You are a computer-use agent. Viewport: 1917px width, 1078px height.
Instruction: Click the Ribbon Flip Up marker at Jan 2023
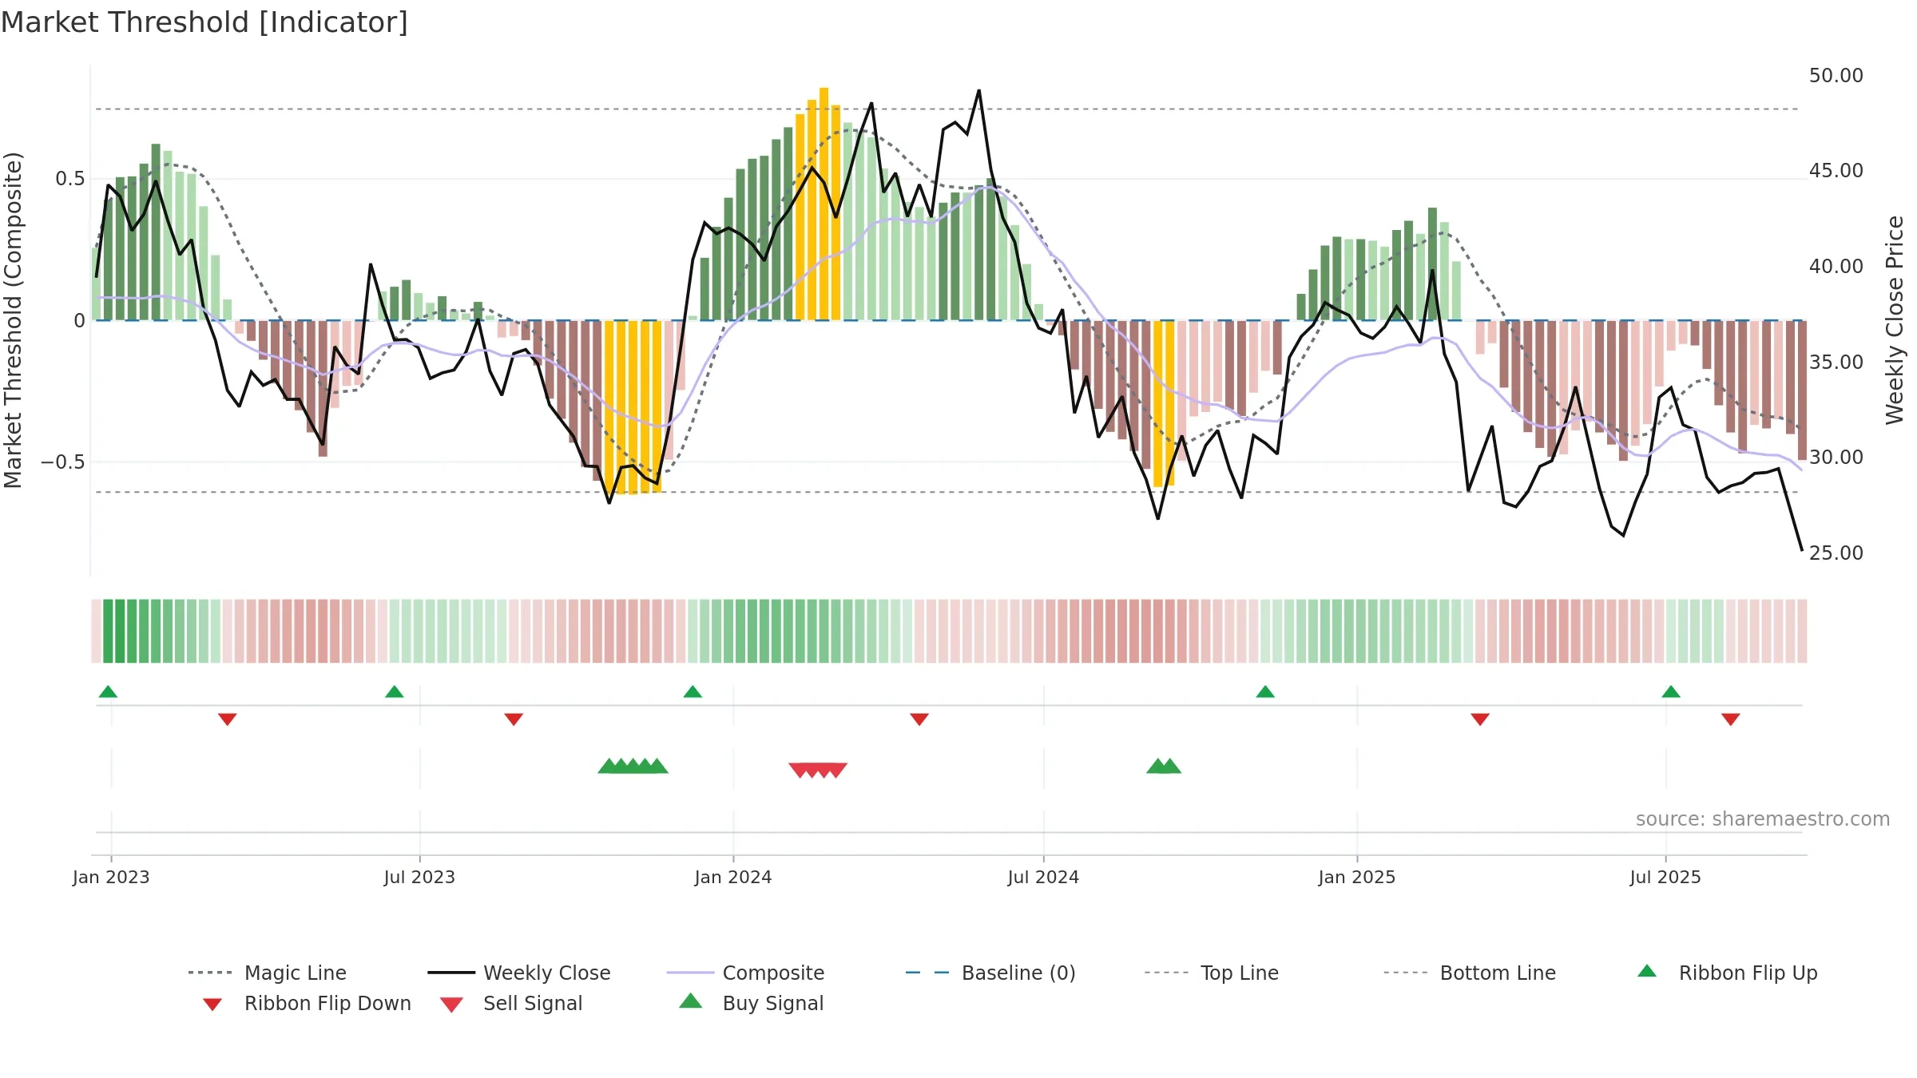[108, 692]
